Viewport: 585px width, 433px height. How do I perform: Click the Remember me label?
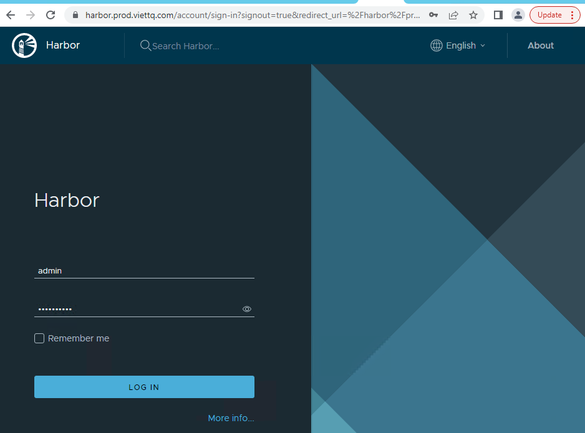pos(79,338)
